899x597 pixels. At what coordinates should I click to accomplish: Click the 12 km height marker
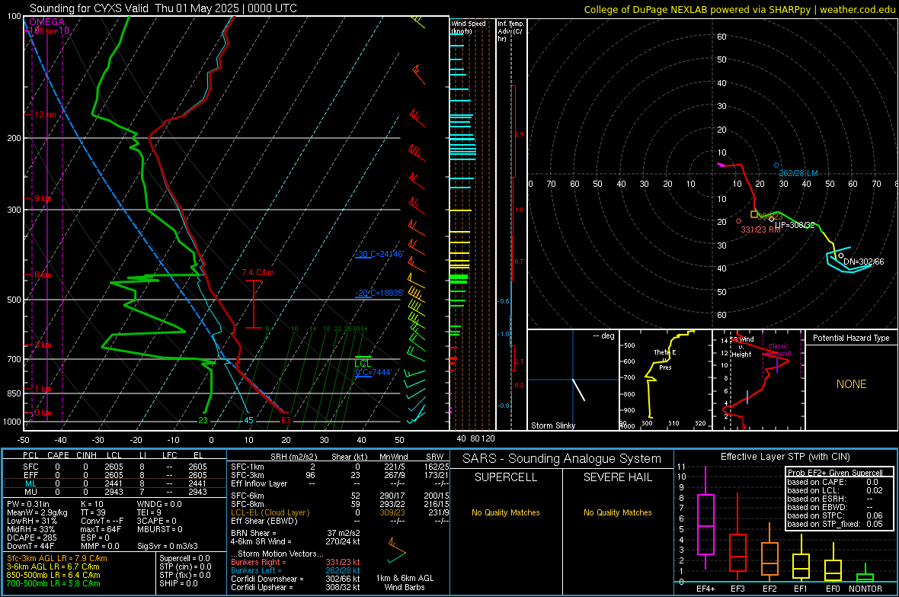45,115
